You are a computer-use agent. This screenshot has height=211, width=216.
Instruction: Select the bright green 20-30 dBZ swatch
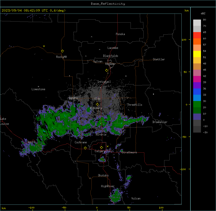197,104
